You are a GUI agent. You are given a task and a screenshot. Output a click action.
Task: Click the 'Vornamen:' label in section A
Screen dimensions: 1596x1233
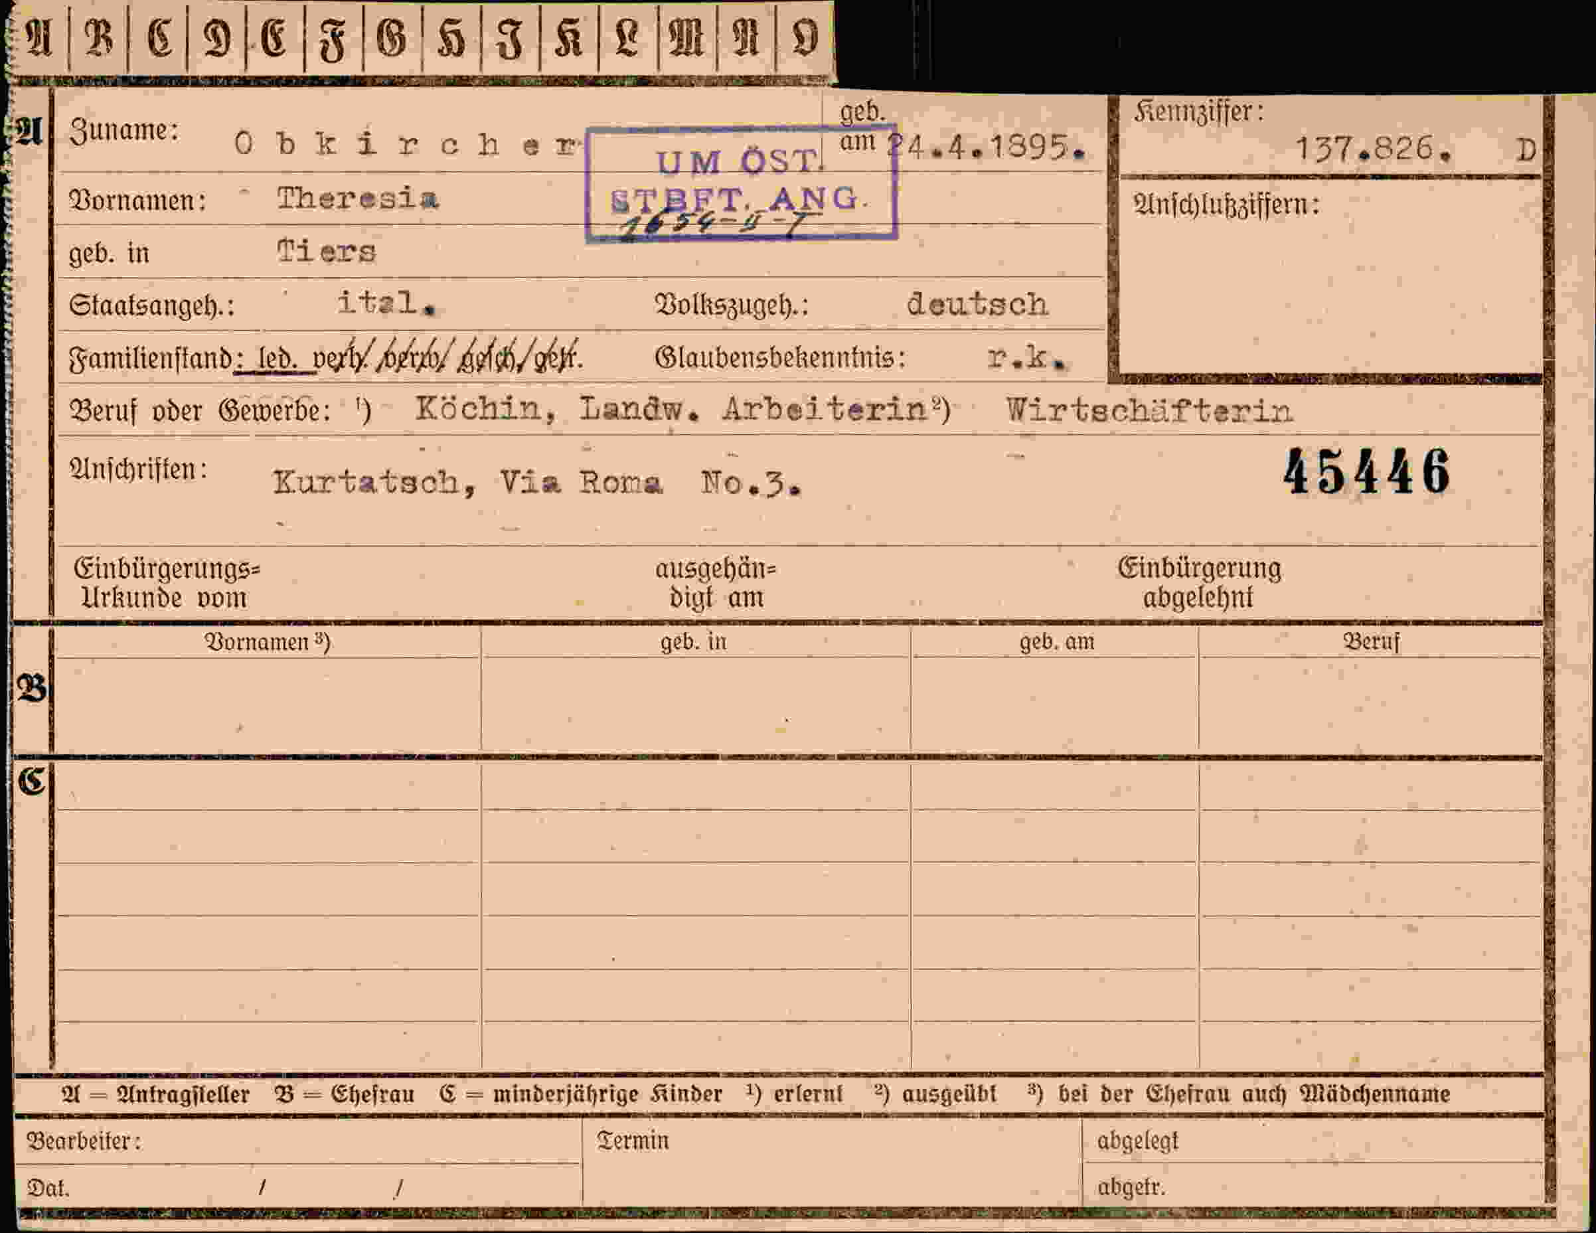click(137, 201)
